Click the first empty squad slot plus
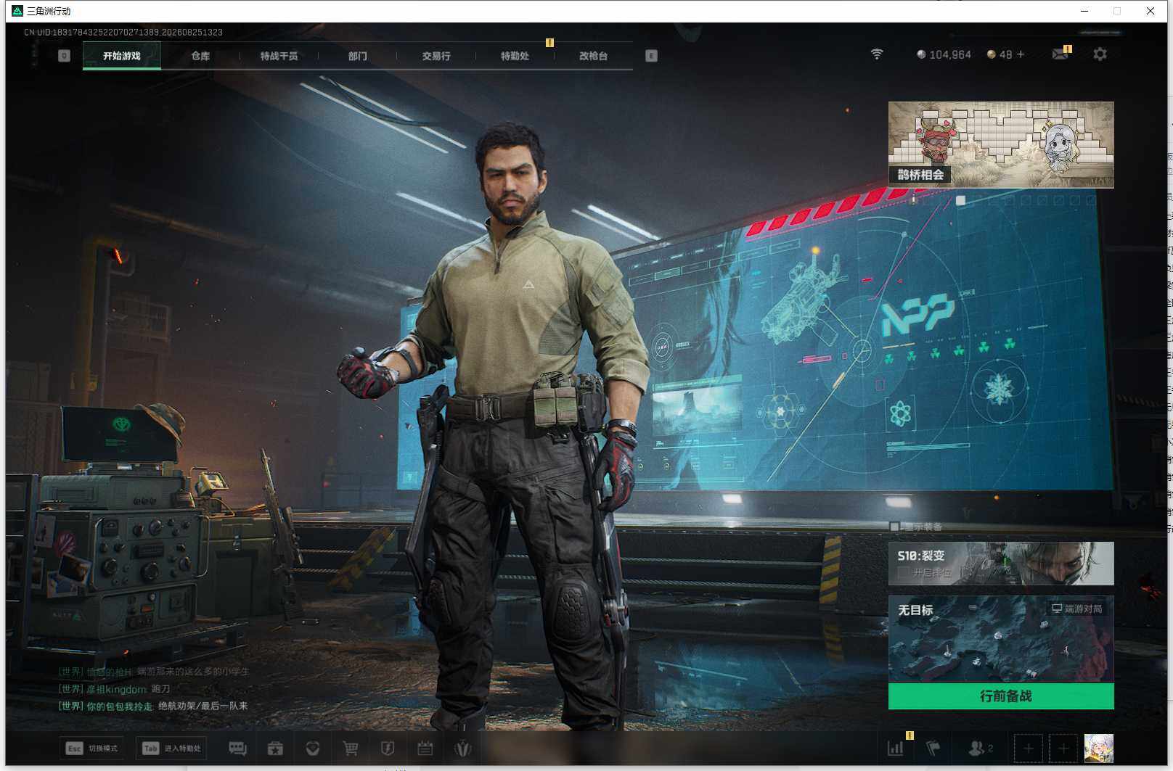This screenshot has height=771, width=1173. pos(1028,748)
